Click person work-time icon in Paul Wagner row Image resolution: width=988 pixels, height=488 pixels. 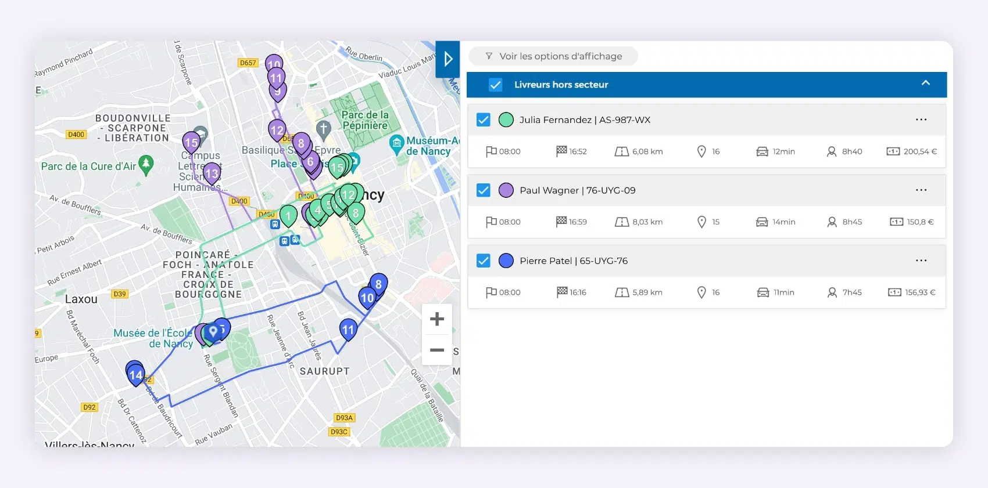point(832,222)
